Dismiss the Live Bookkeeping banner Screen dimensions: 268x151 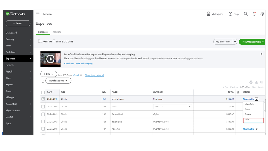pos(262,54)
